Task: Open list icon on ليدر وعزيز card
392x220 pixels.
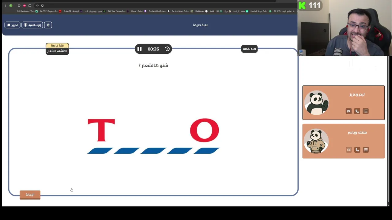Action: [366, 111]
